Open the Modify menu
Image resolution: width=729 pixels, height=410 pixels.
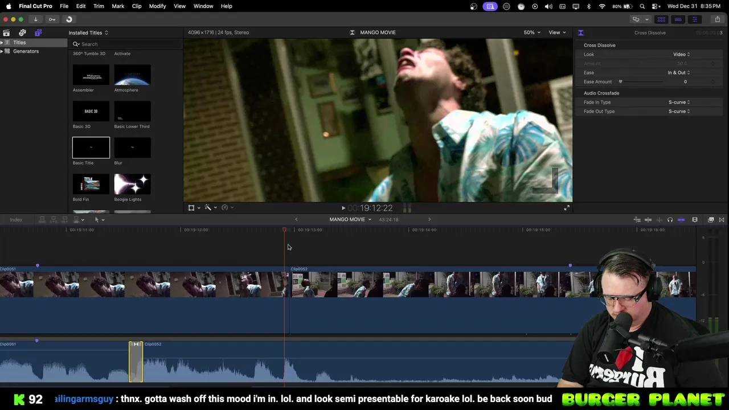click(157, 6)
